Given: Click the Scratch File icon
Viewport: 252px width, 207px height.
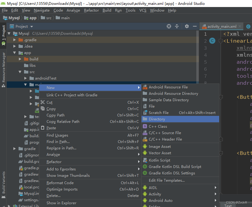Looking at the screenshot, I should coord(145,112).
